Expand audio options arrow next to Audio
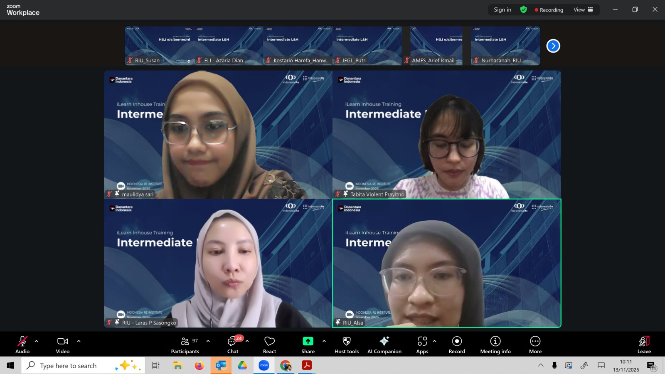The image size is (665, 374). coord(37,341)
